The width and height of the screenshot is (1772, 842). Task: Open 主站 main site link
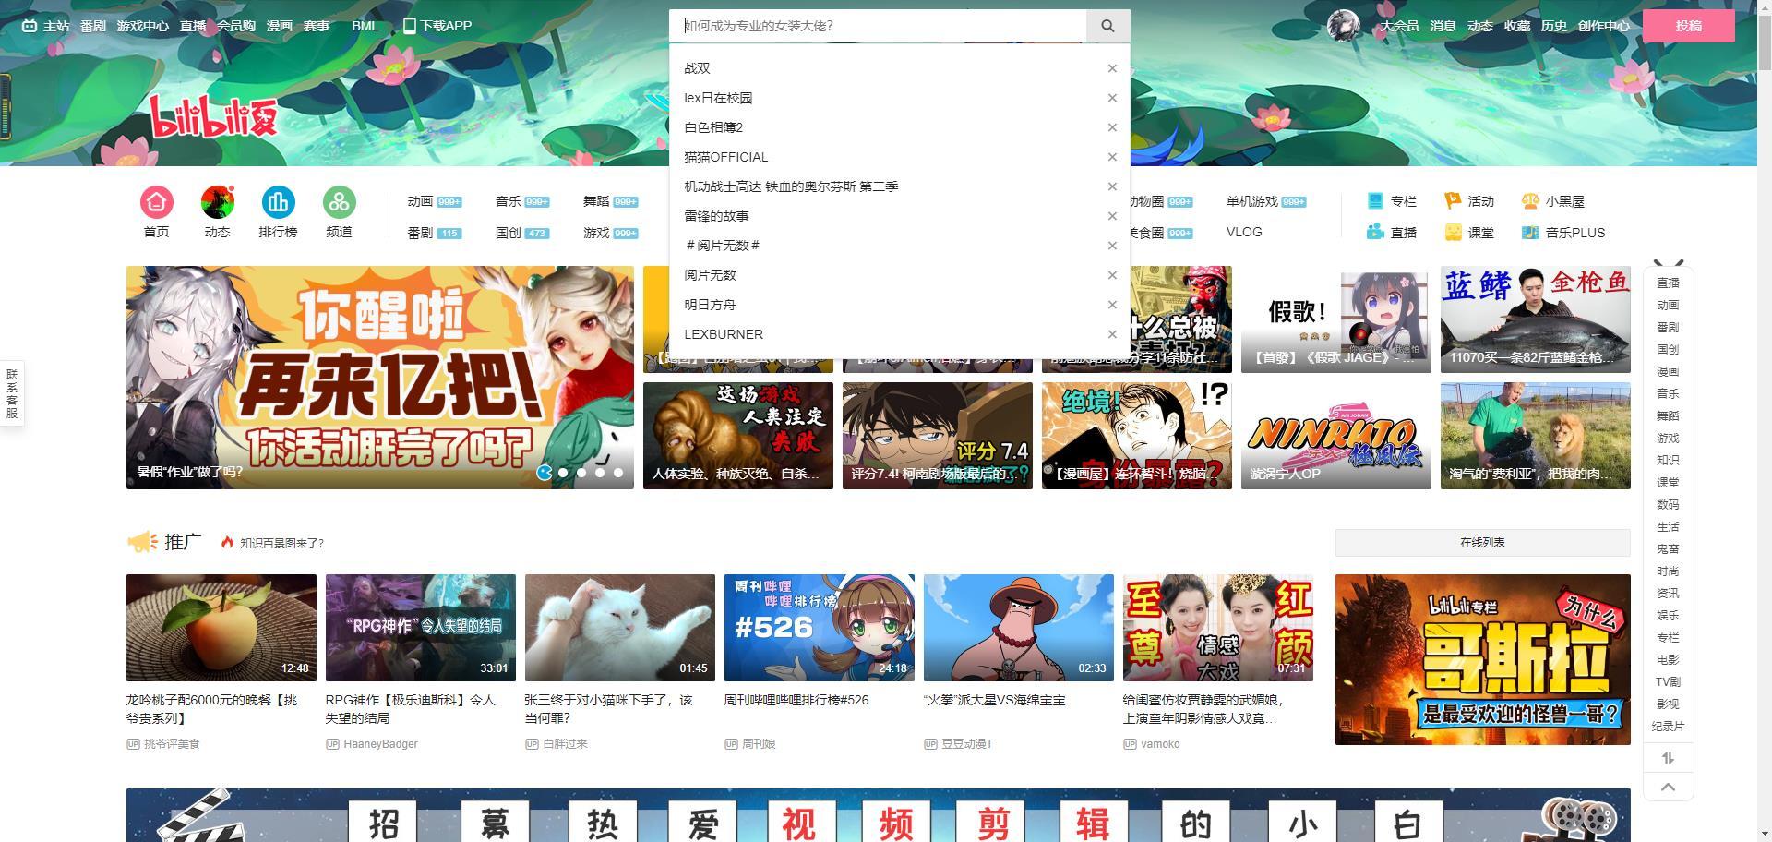pyautogui.click(x=46, y=26)
